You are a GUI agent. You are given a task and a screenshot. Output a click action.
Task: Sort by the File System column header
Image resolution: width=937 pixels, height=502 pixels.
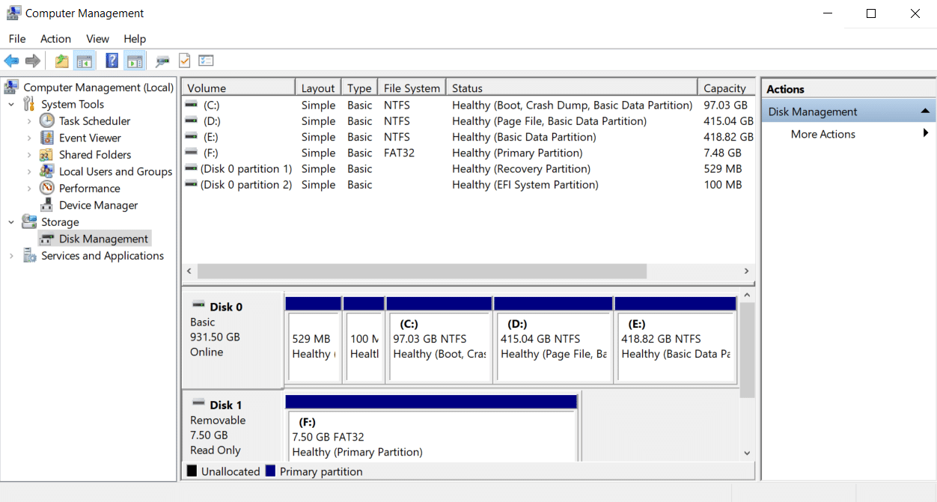coord(412,88)
